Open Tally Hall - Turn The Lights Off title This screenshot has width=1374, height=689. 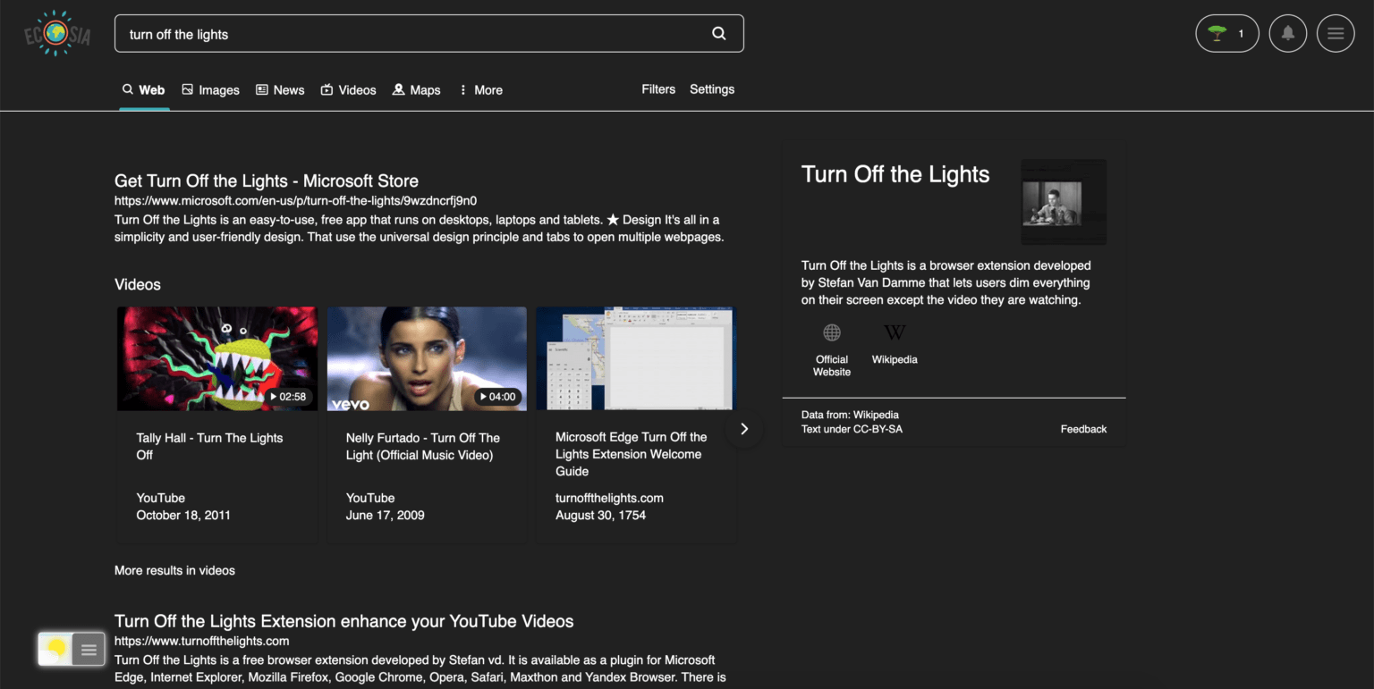[209, 447]
